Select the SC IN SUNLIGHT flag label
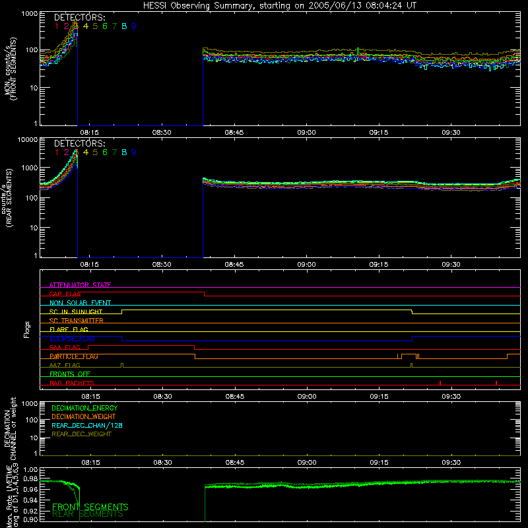Viewport: 528px width, 528px height. pyautogui.click(x=76, y=312)
